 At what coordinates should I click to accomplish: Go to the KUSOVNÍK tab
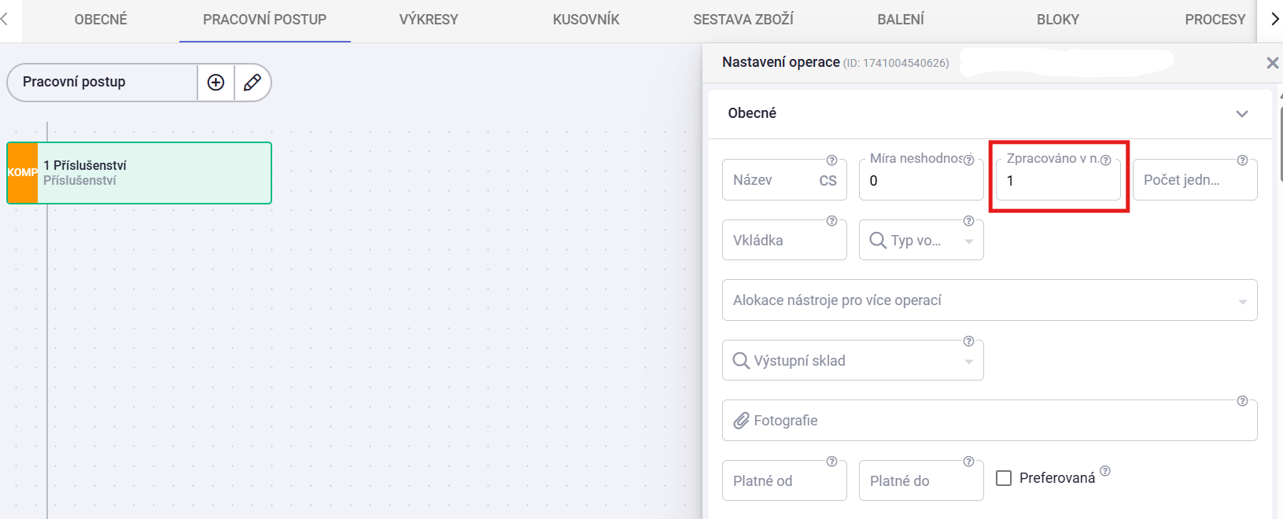pyautogui.click(x=586, y=20)
